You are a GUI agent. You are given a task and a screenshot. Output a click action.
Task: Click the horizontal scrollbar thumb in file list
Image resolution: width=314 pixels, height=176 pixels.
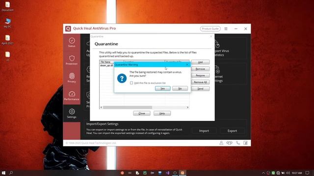[x=128, y=108]
